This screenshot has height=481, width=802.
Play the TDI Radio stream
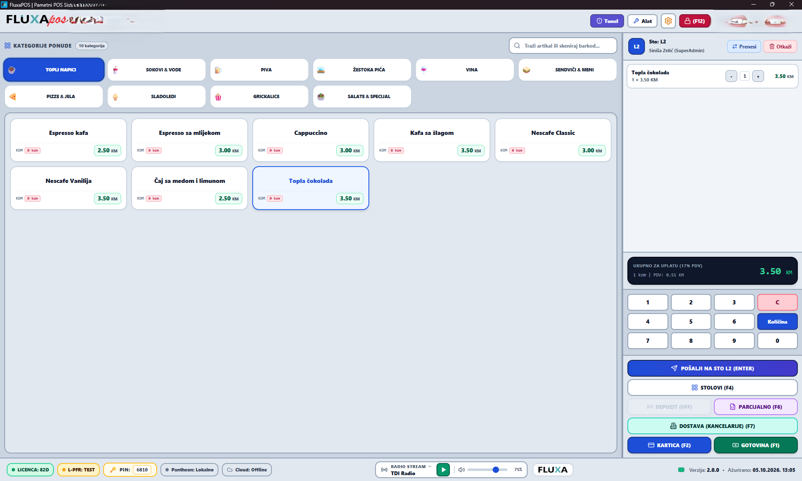[443, 470]
